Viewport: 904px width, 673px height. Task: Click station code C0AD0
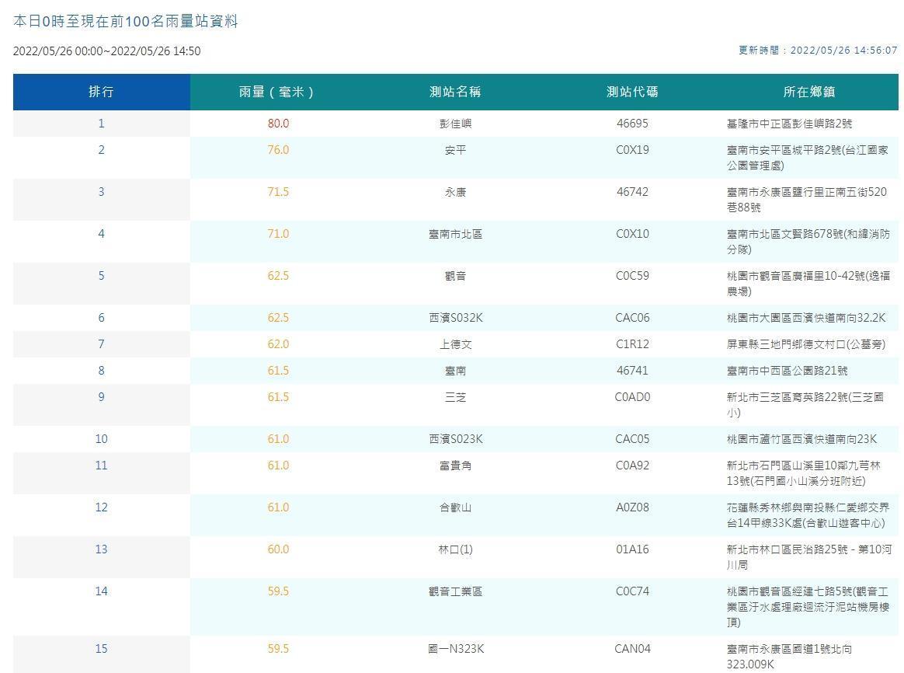632,397
